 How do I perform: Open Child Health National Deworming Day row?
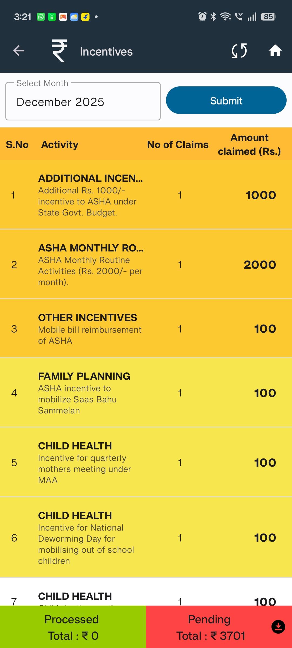(146, 538)
